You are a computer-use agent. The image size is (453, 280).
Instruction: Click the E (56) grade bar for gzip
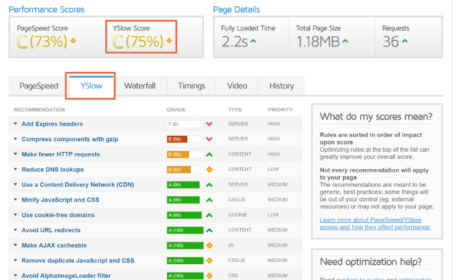[x=185, y=139]
